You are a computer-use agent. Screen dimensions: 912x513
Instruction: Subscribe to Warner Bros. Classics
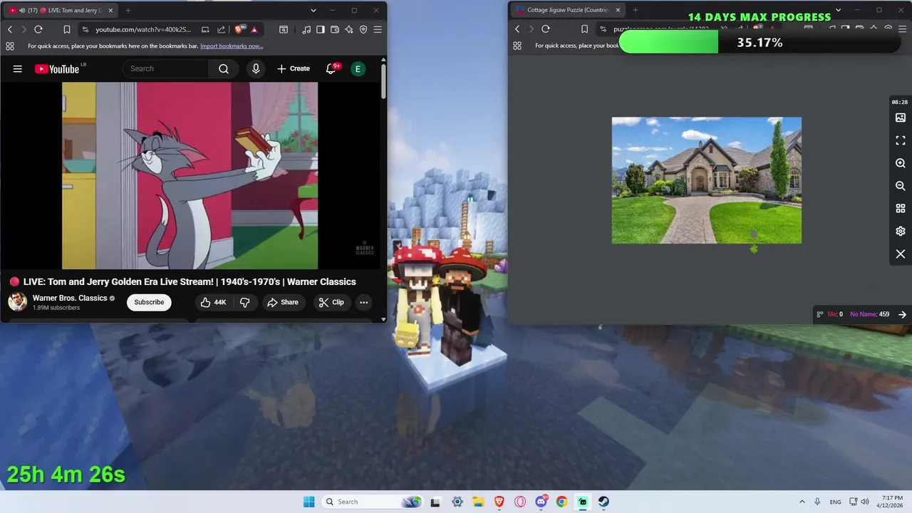pyautogui.click(x=149, y=302)
